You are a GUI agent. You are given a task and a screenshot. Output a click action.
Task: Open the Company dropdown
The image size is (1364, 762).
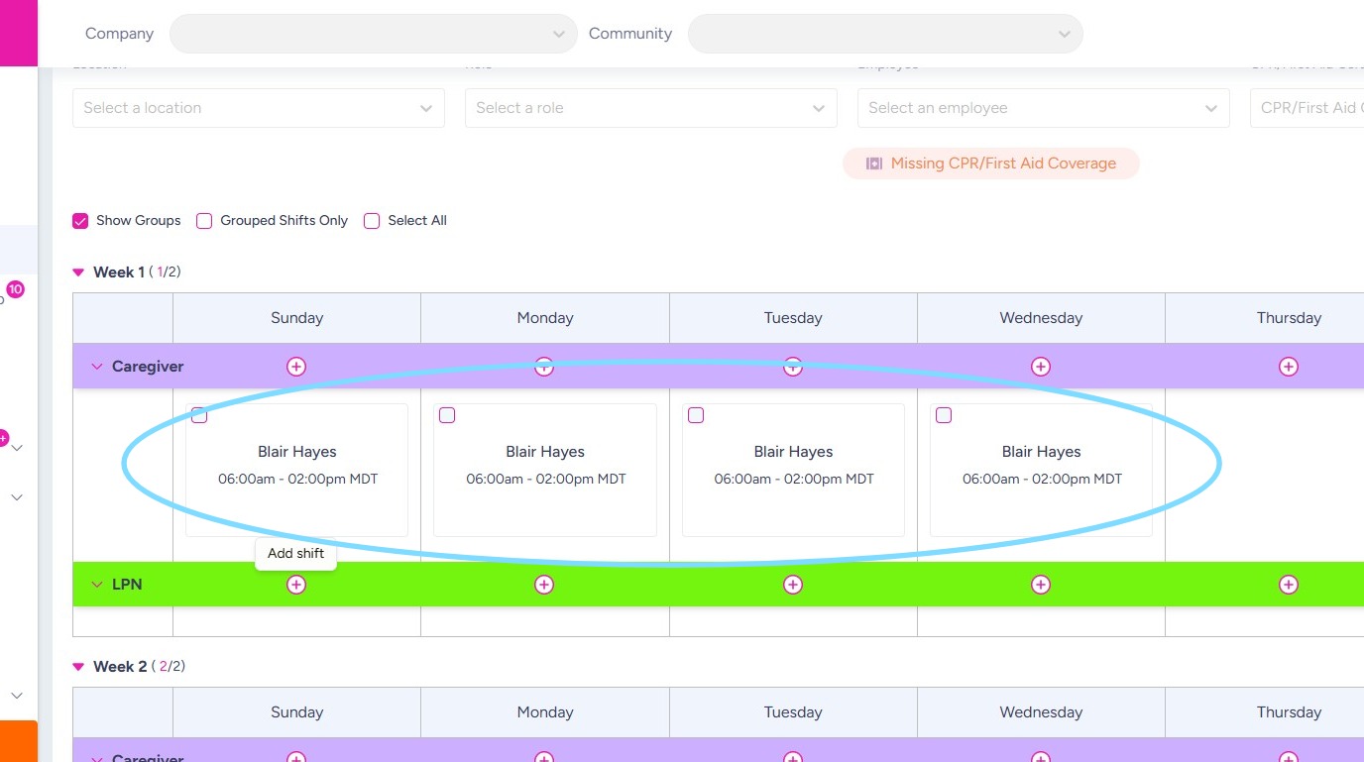(373, 34)
